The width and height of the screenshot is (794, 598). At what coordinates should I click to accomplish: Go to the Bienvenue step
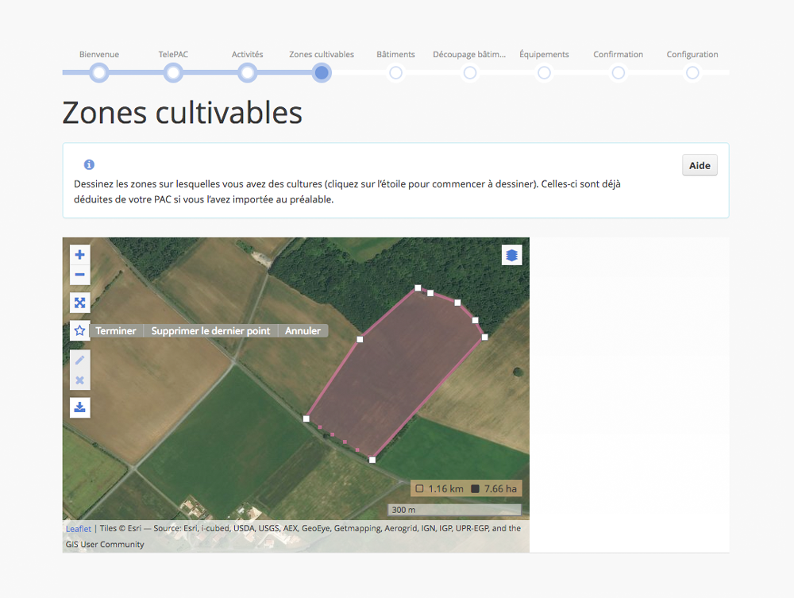click(x=99, y=73)
